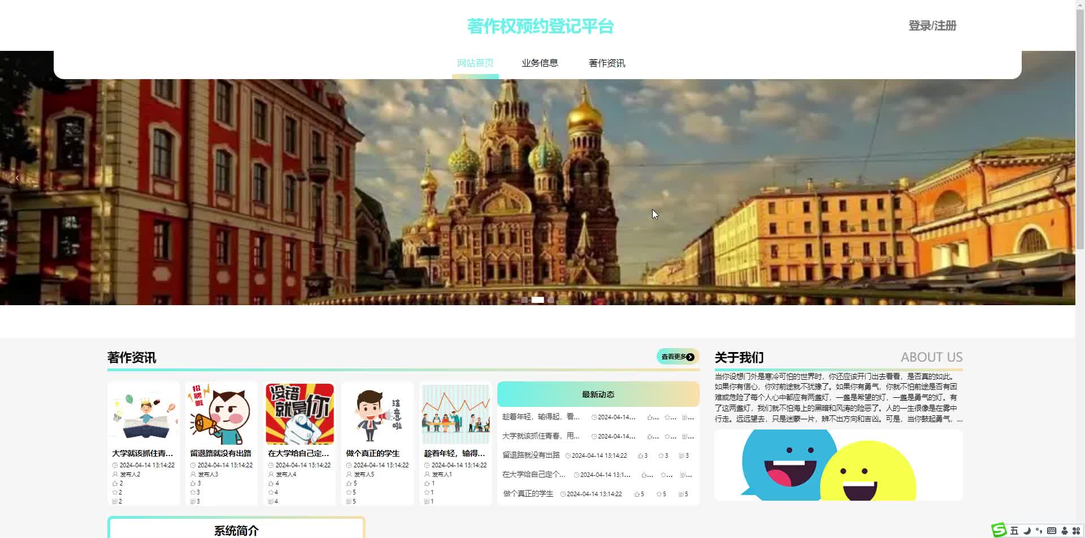Open the IME soft keyboard
The image size is (1085, 538).
[x=1052, y=531]
